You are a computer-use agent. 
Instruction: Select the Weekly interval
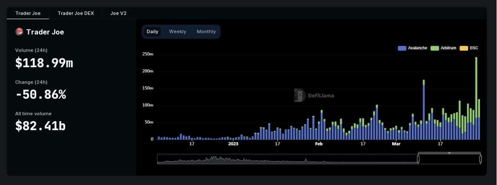coord(178,31)
